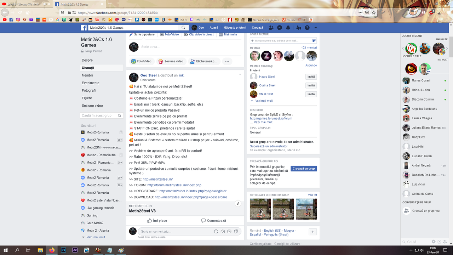Viewport: 453px width, 255px height.
Task: Add another language with the plus button
Action: [x=312, y=232]
